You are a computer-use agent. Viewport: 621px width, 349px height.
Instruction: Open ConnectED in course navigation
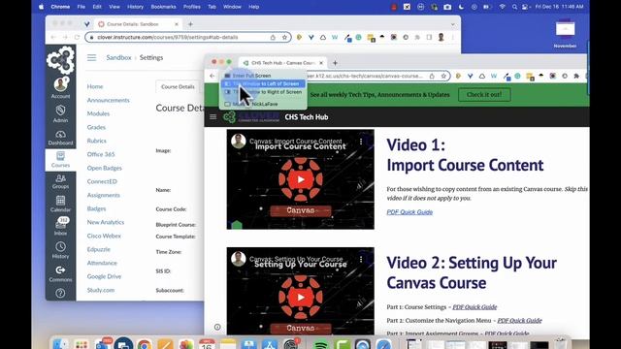click(102, 181)
